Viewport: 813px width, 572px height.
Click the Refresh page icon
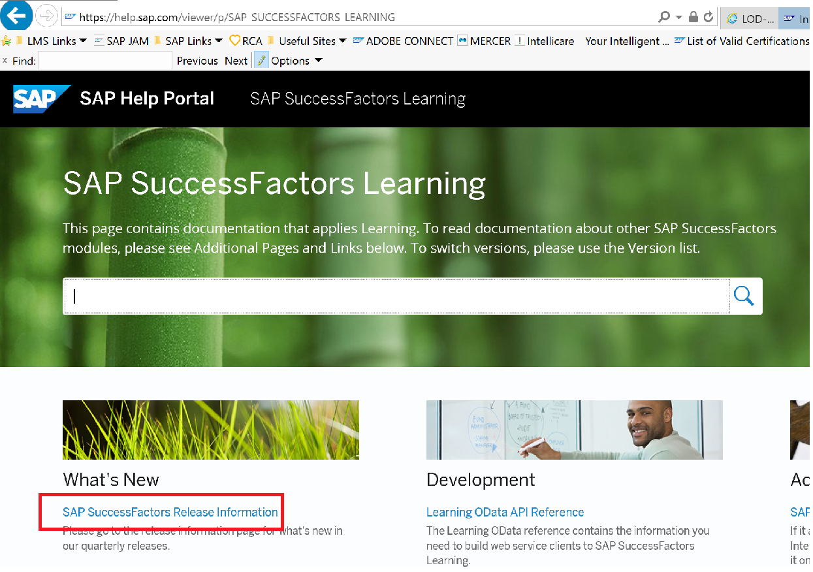tap(709, 17)
